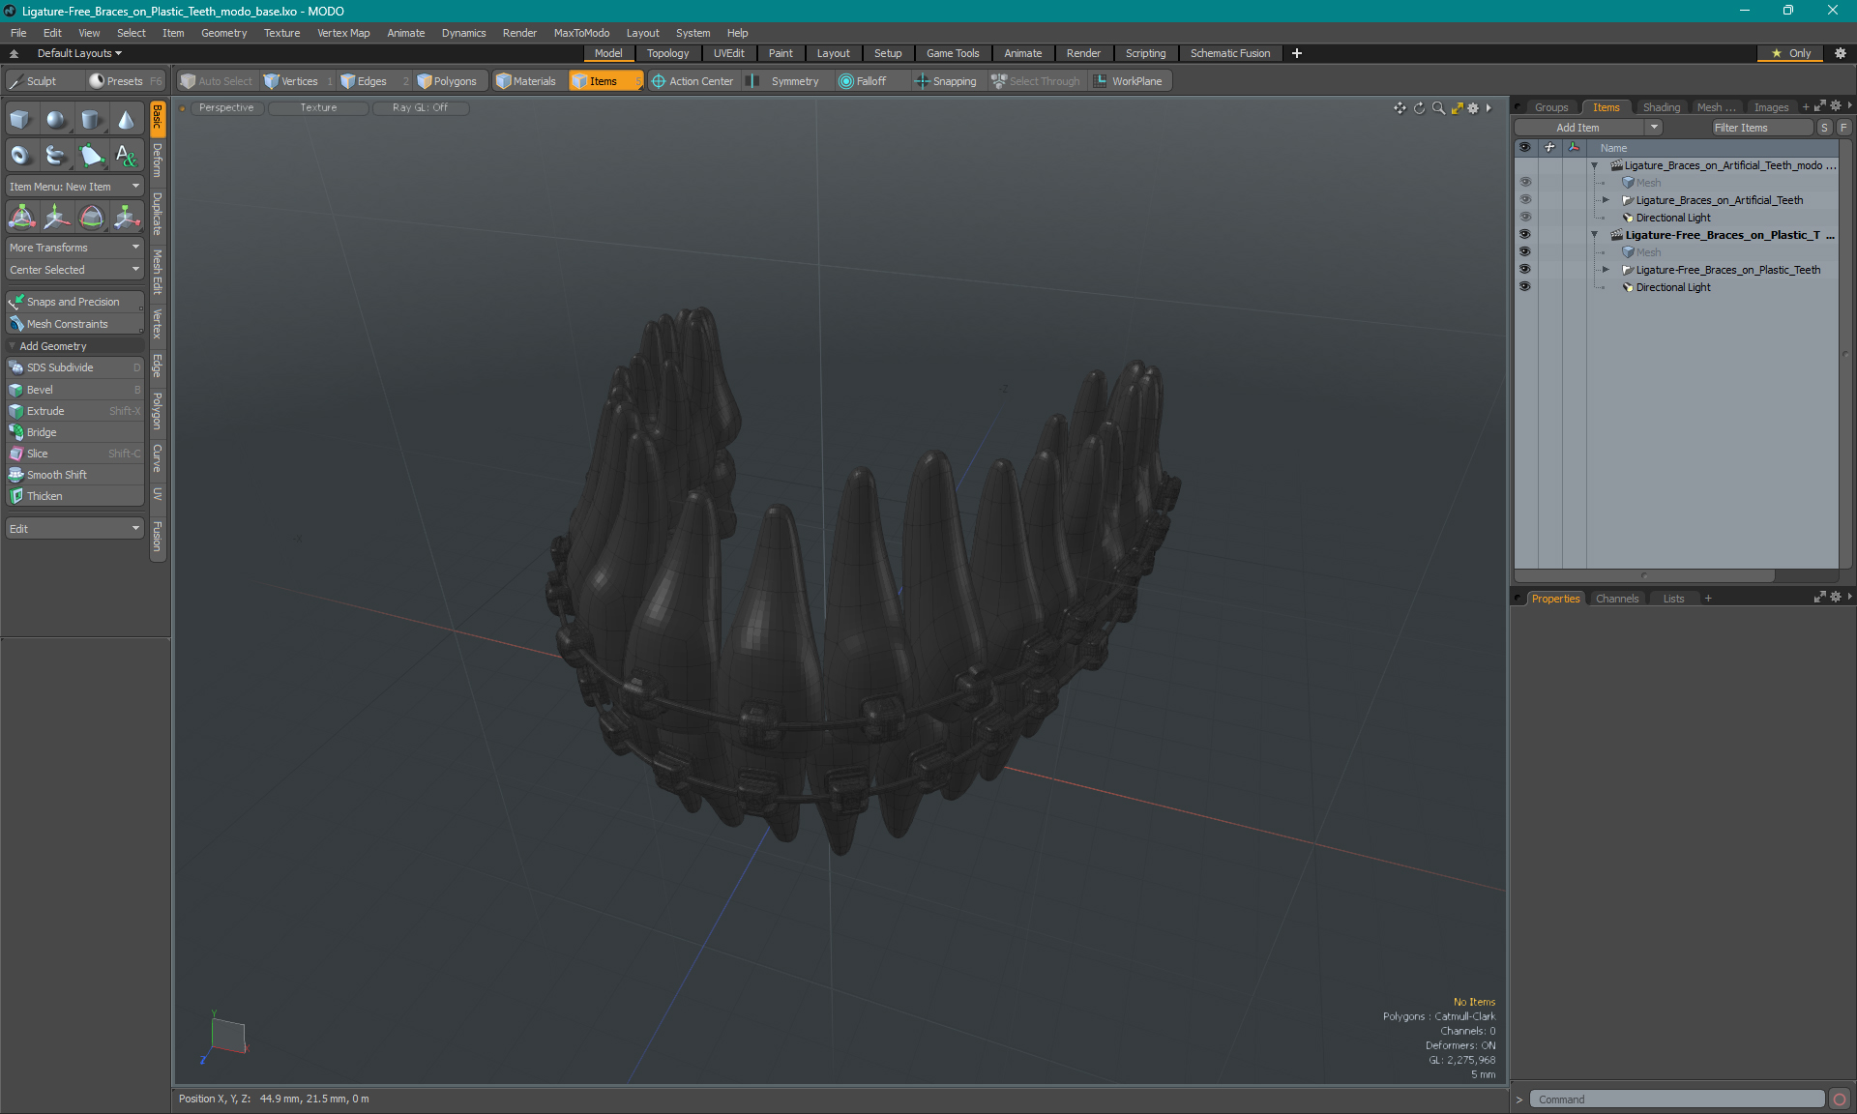The height and width of the screenshot is (1114, 1857).
Task: Add a cone primitive
Action: click(x=126, y=120)
